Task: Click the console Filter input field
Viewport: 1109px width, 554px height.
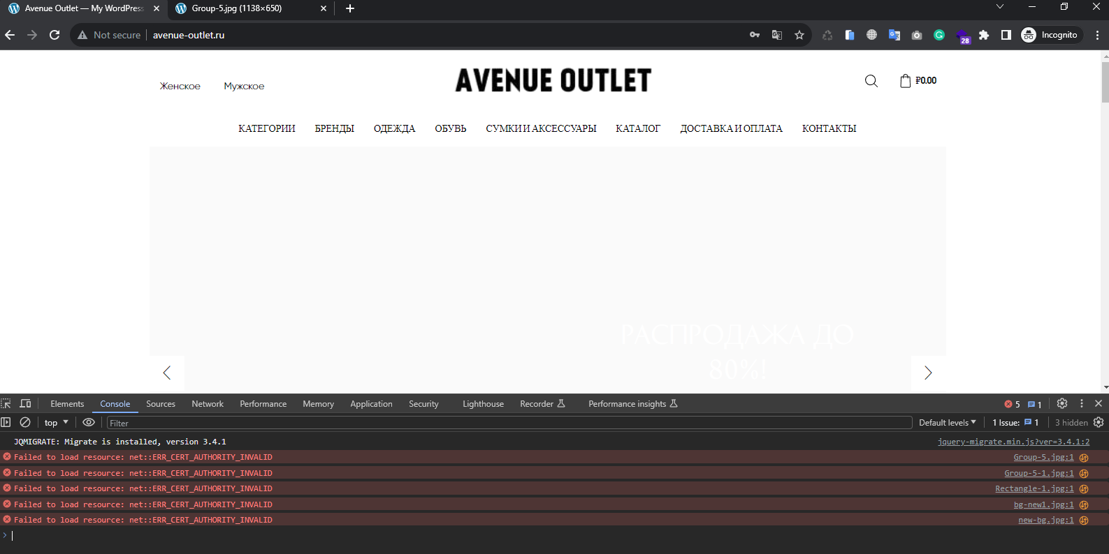Action: tap(509, 423)
